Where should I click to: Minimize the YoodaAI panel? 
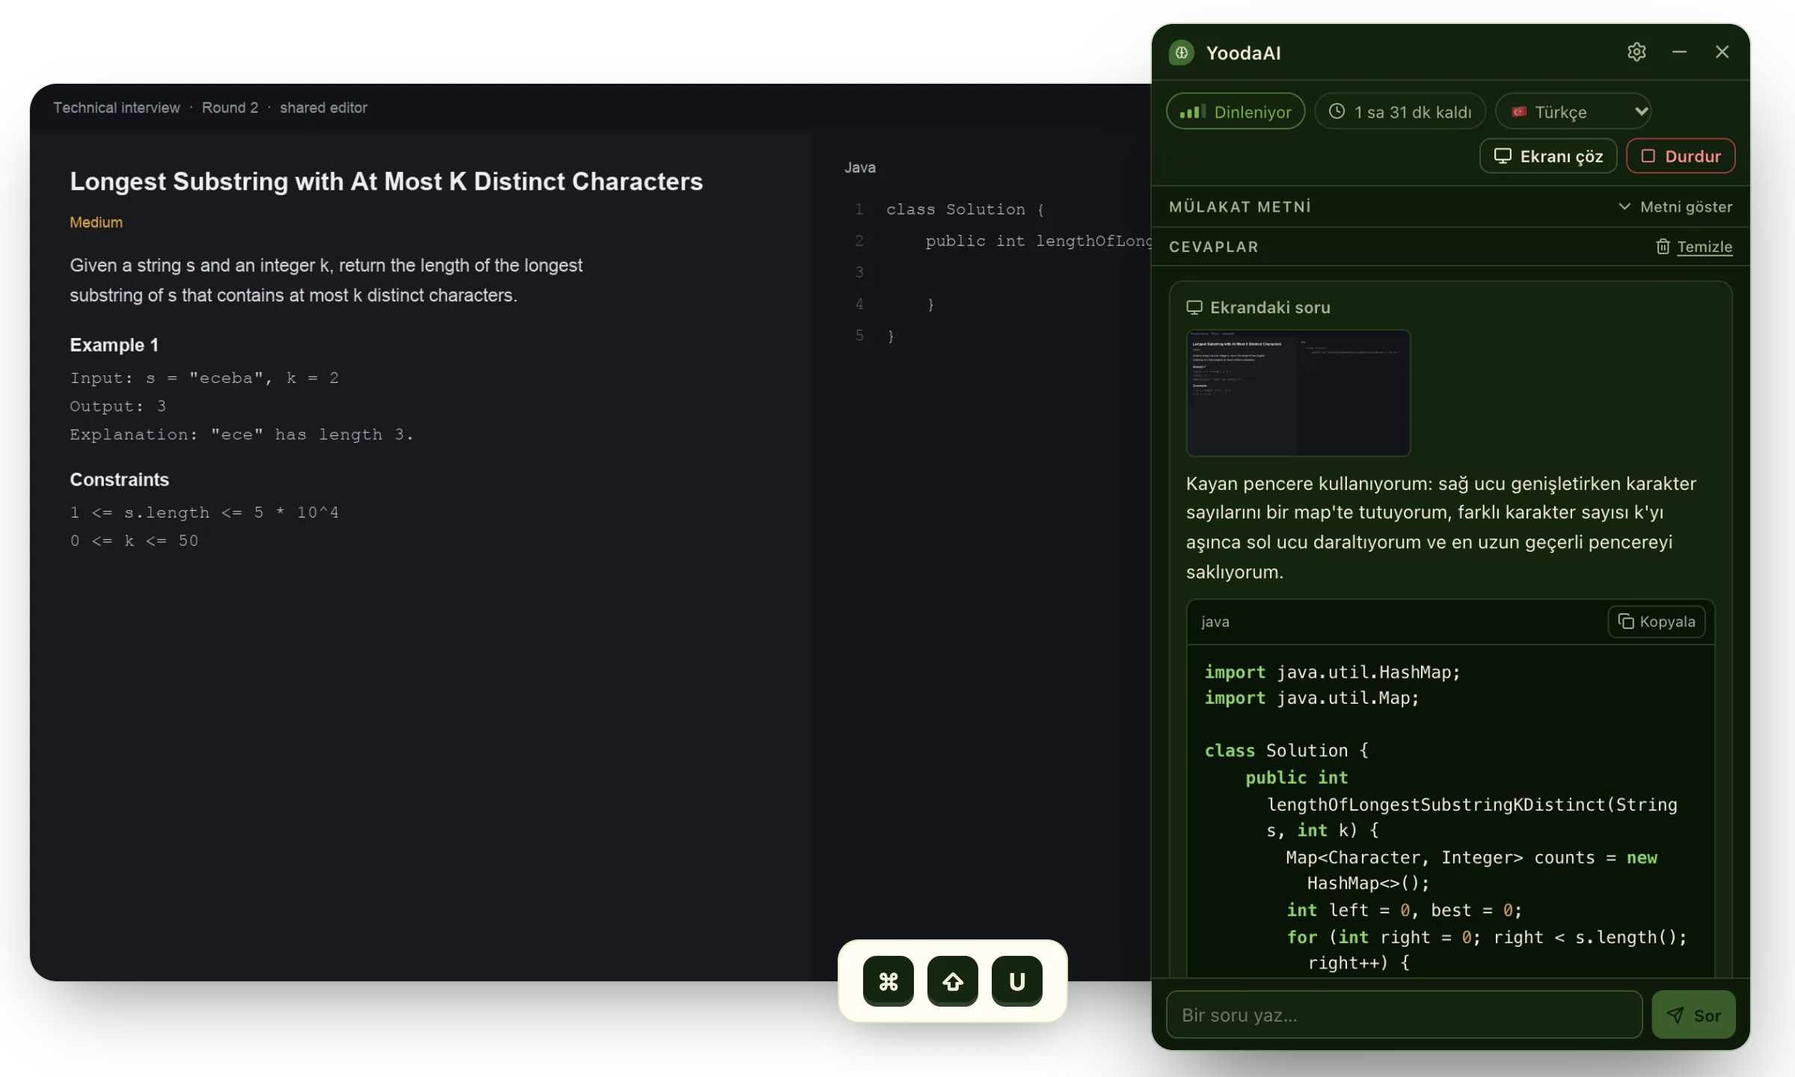[1679, 52]
